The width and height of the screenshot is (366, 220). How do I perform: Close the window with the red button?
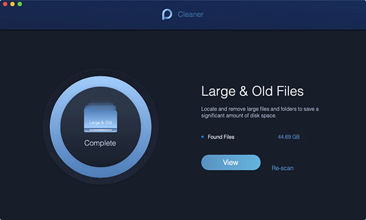coord(5,4)
